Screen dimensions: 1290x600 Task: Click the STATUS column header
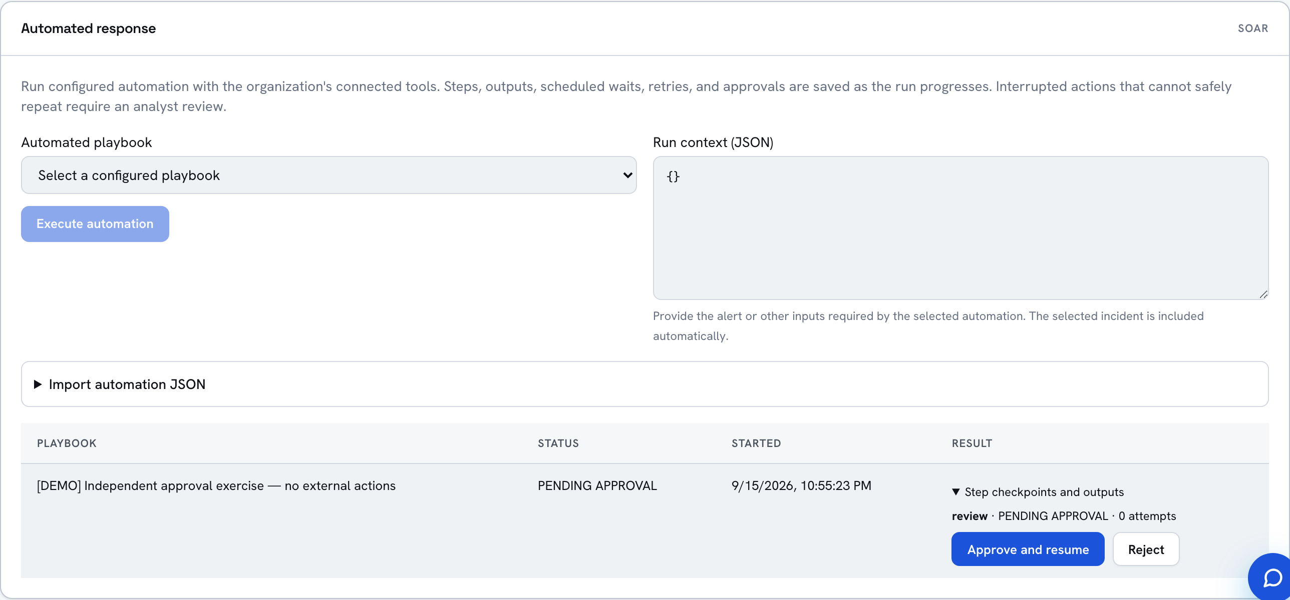tap(558, 443)
